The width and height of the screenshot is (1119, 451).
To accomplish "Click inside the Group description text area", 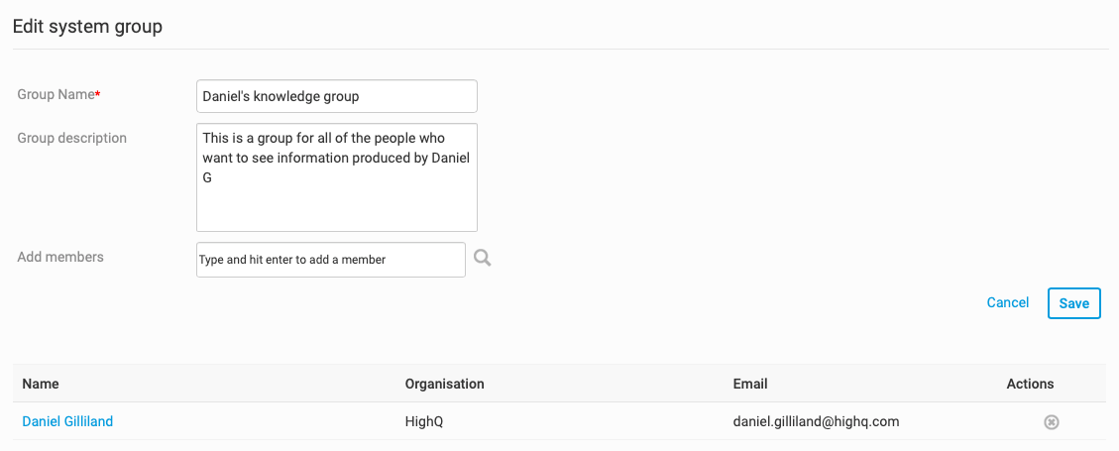I will pos(336,203).
